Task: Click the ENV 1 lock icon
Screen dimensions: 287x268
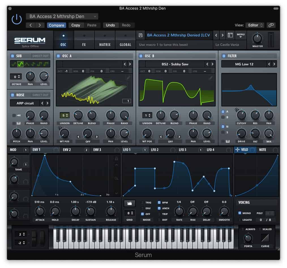Action: pyautogui.click(x=116, y=158)
